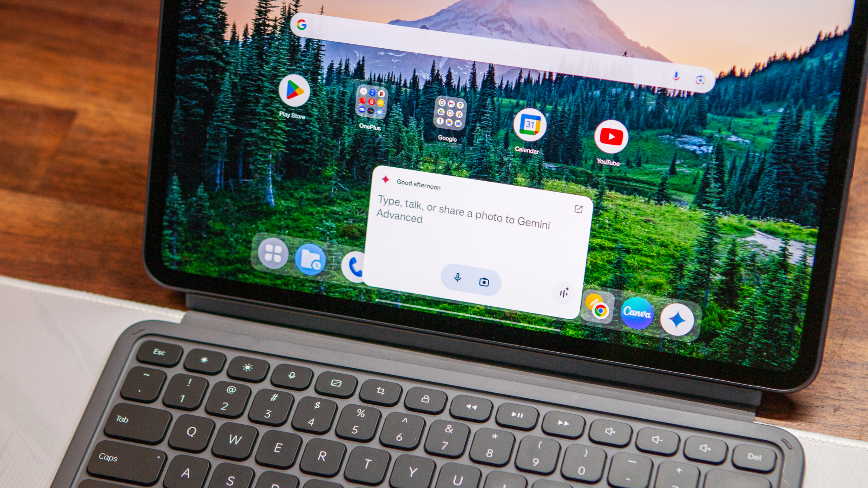Screen dimensions: 868x488
Task: Open the Play Store app
Action: [293, 95]
